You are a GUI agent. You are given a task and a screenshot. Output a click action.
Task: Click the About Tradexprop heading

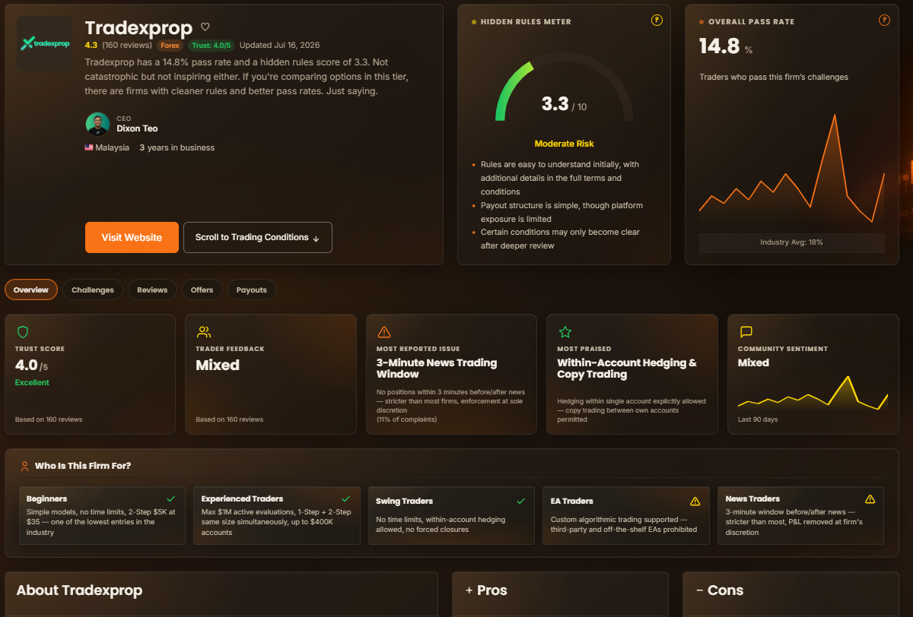79,590
